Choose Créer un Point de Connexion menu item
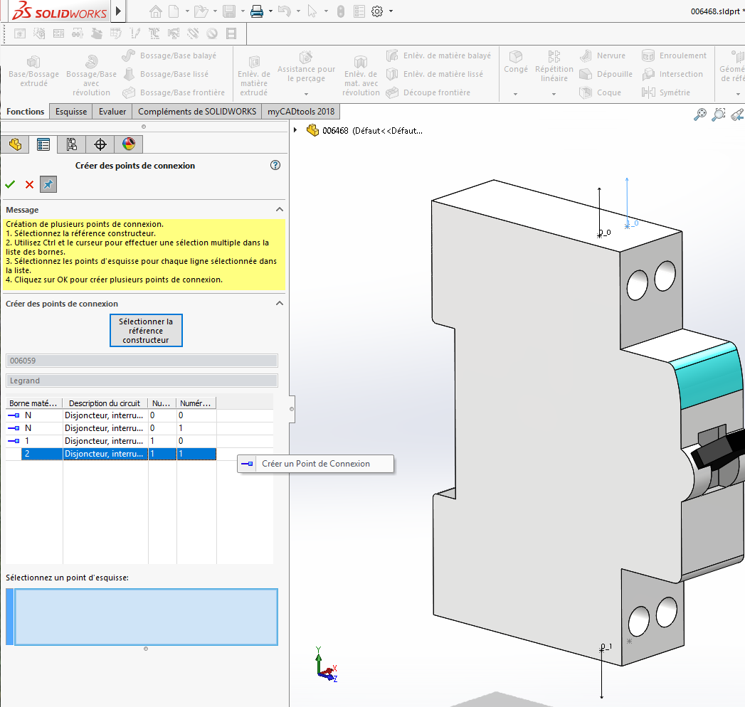 point(315,464)
